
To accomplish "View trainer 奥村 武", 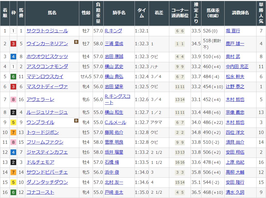I will point(233,57).
